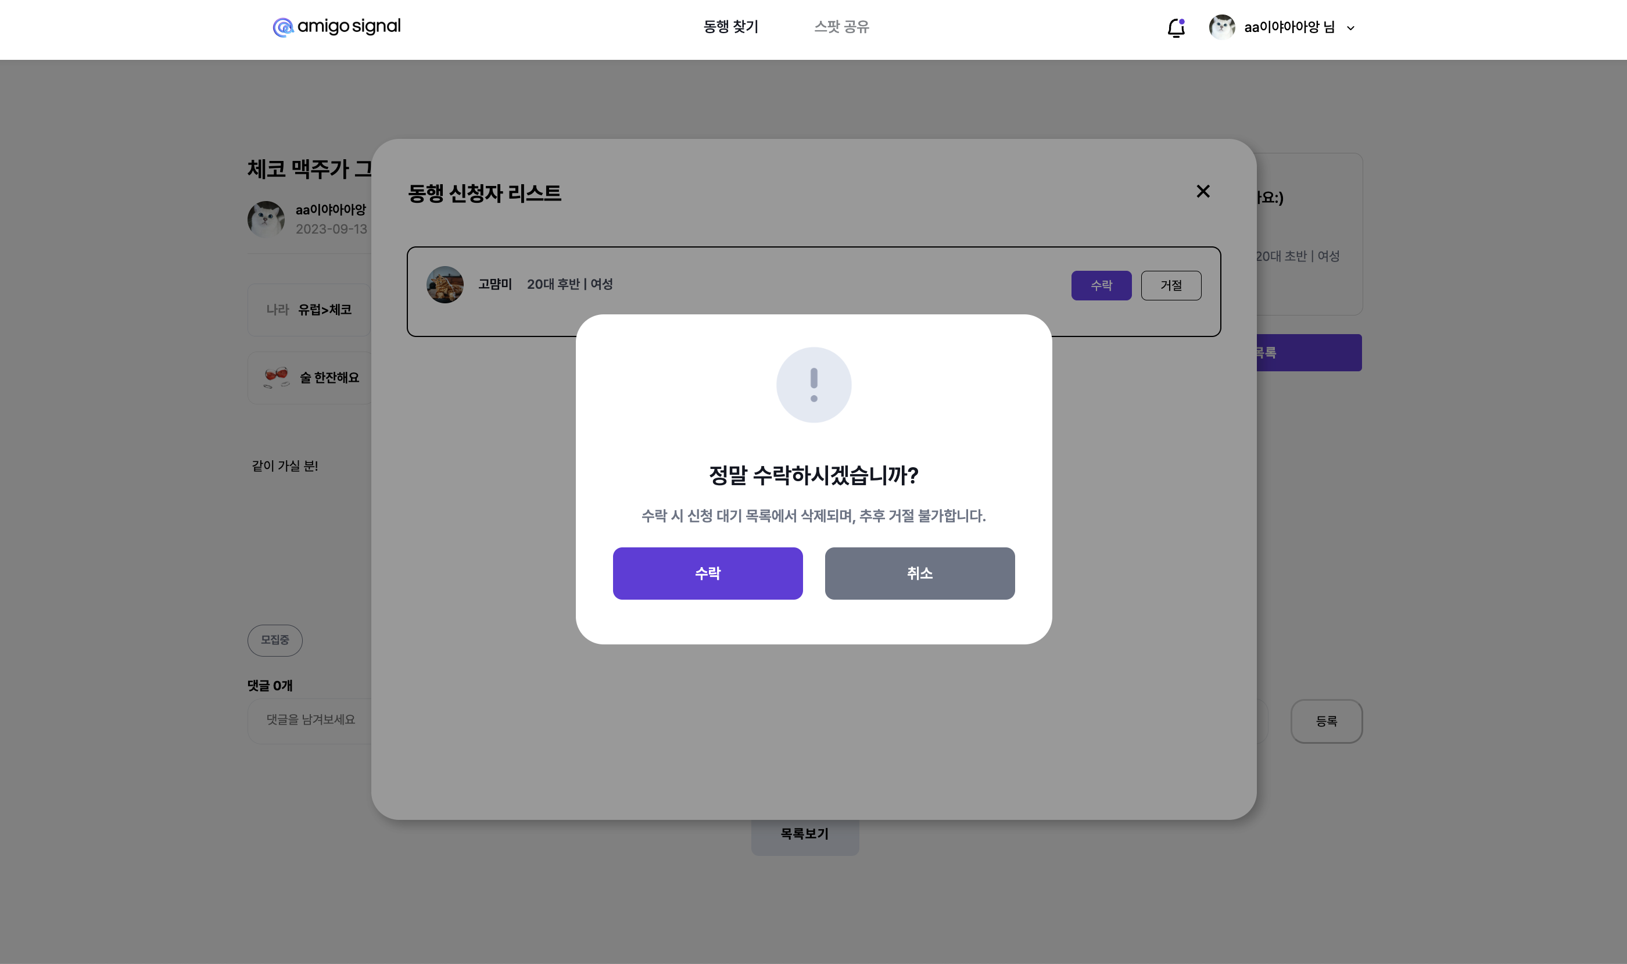This screenshot has width=1627, height=964.
Task: Click the post author's cat avatar
Action: pos(266,219)
